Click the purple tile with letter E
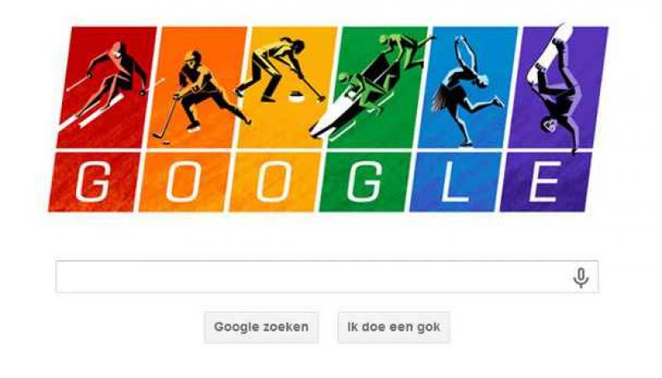662x378 pixels. (x=546, y=182)
